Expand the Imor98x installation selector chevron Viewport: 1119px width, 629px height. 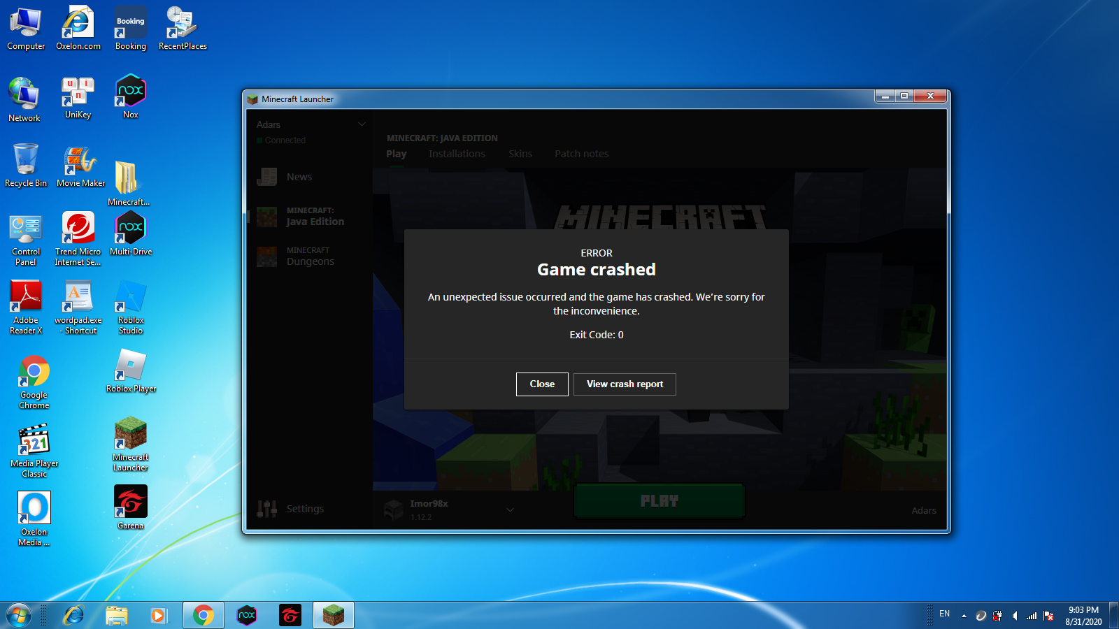(510, 509)
